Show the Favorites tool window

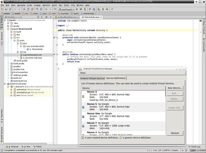click(2, 115)
